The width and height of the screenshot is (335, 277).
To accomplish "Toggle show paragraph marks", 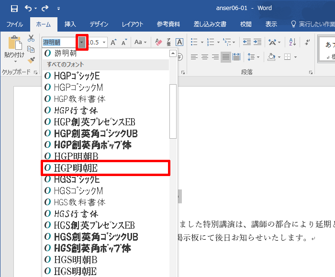I will [x=307, y=42].
